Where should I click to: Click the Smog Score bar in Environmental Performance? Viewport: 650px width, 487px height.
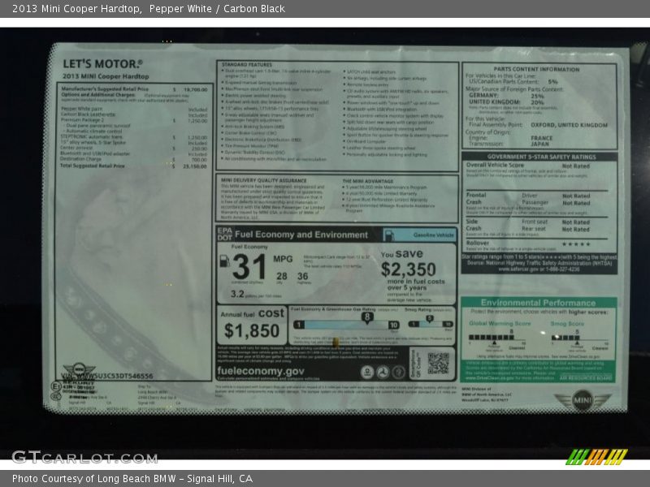(579, 338)
